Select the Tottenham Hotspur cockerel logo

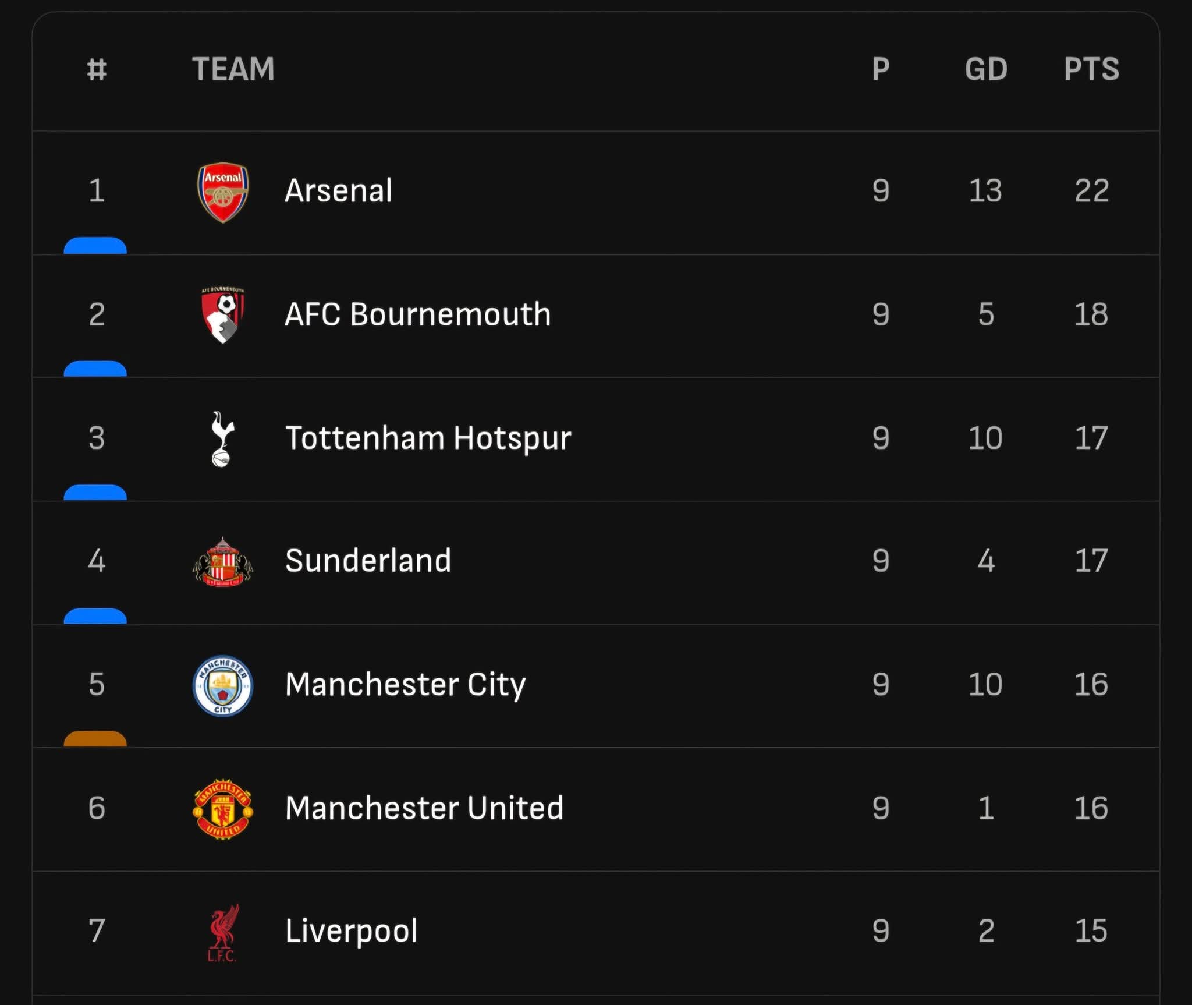point(222,438)
